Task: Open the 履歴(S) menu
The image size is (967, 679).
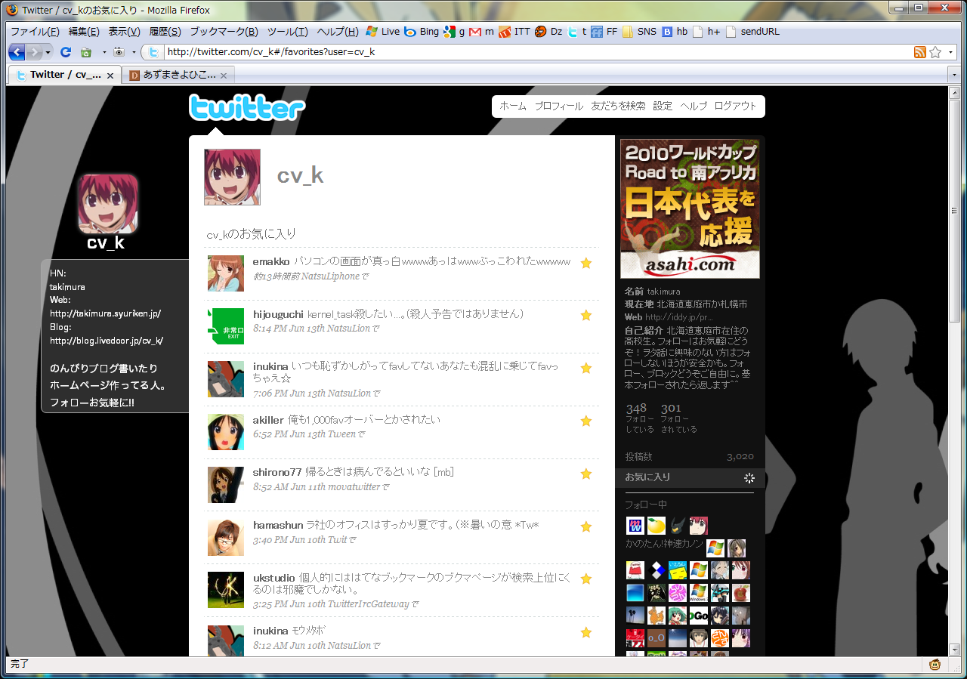Action: (165, 32)
